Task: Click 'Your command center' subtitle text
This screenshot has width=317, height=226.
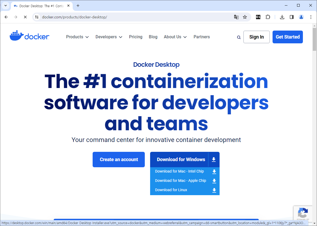Action: (156, 140)
